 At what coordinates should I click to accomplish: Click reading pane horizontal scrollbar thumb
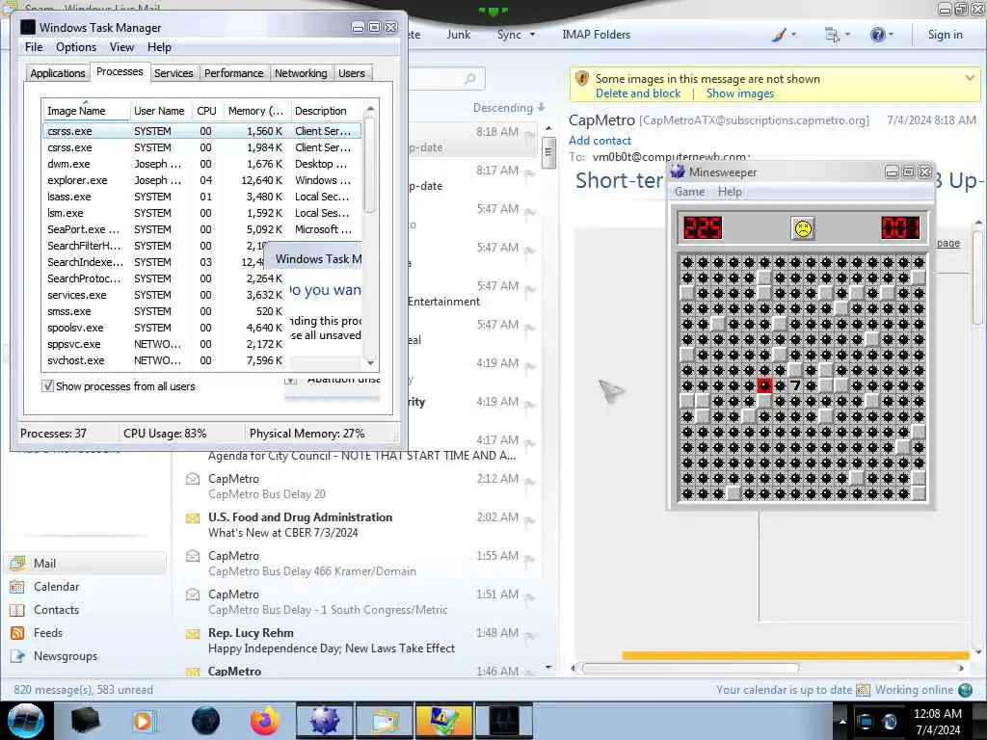(690, 669)
